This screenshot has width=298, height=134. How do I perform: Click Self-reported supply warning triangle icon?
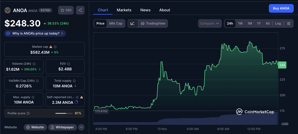[82, 97]
